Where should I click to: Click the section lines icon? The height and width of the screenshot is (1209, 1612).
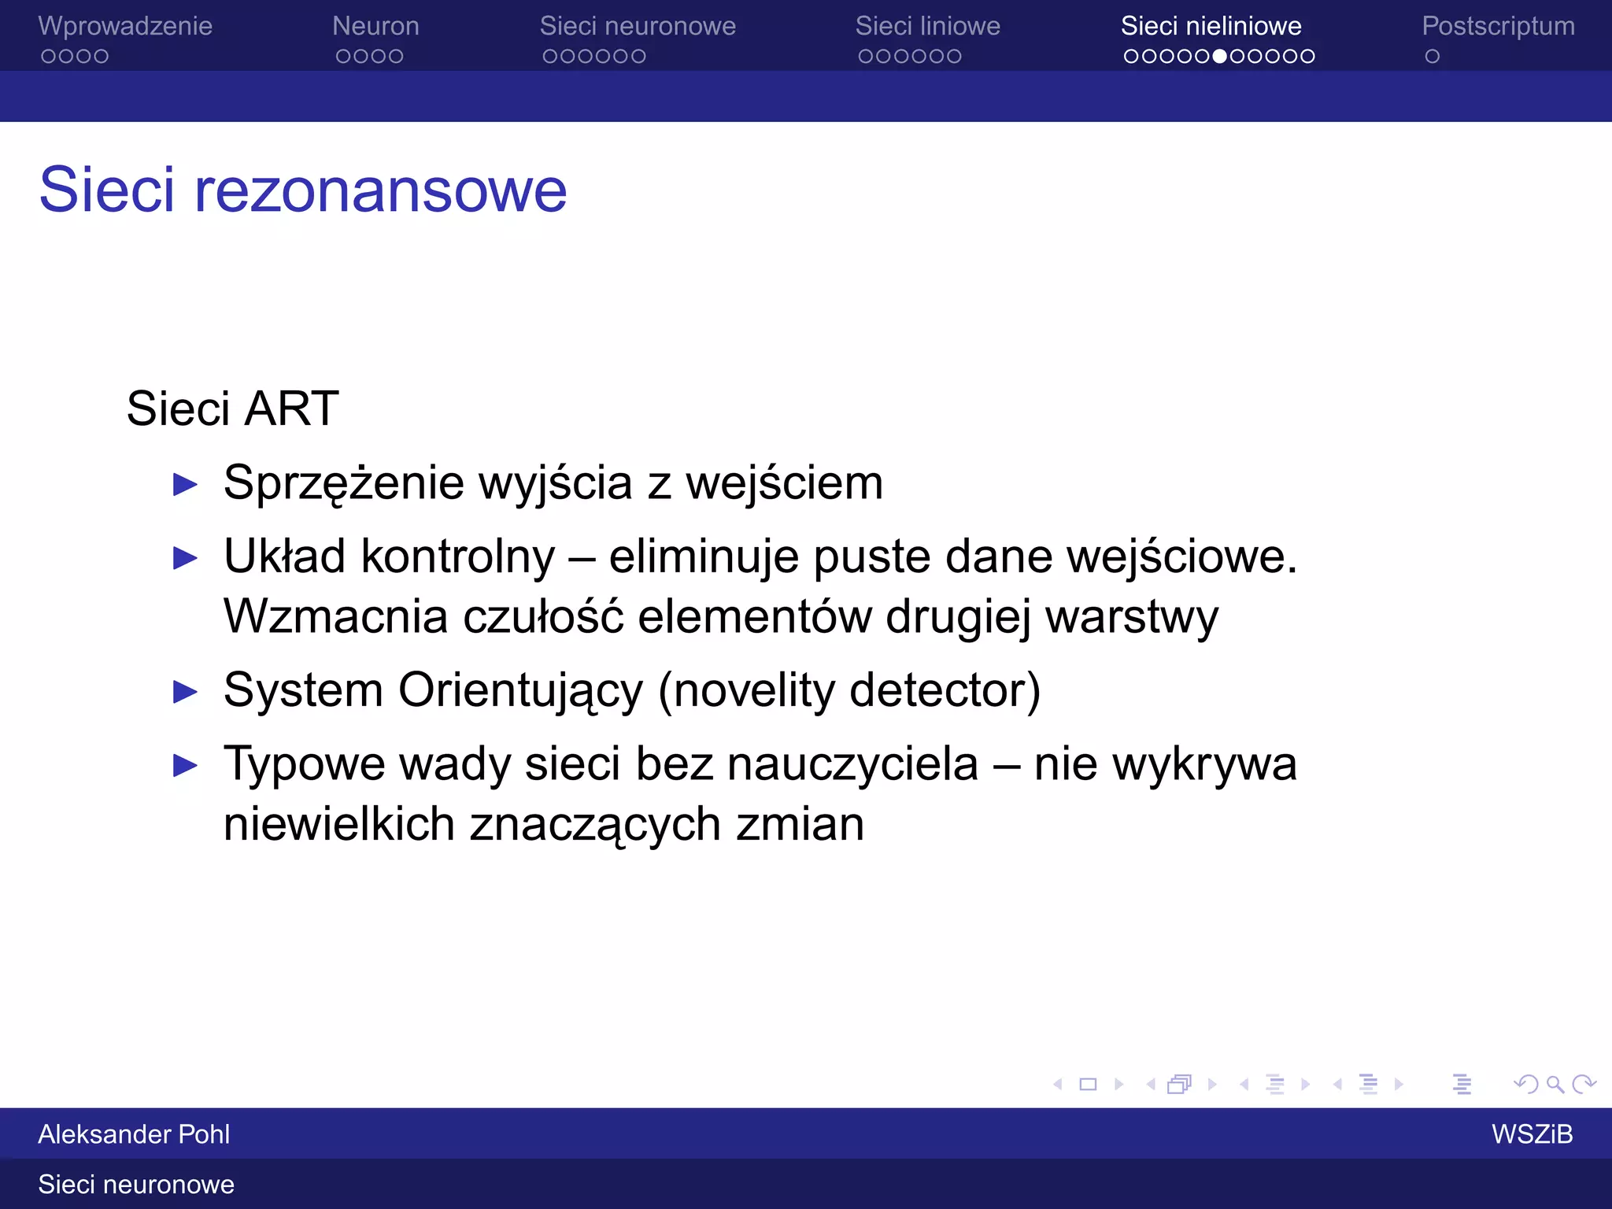[1369, 1085]
